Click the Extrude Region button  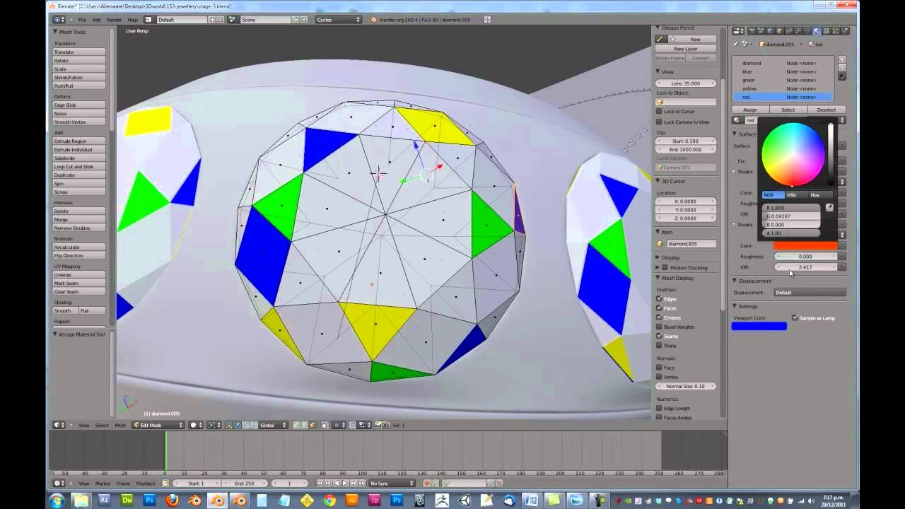pyautogui.click(x=79, y=141)
